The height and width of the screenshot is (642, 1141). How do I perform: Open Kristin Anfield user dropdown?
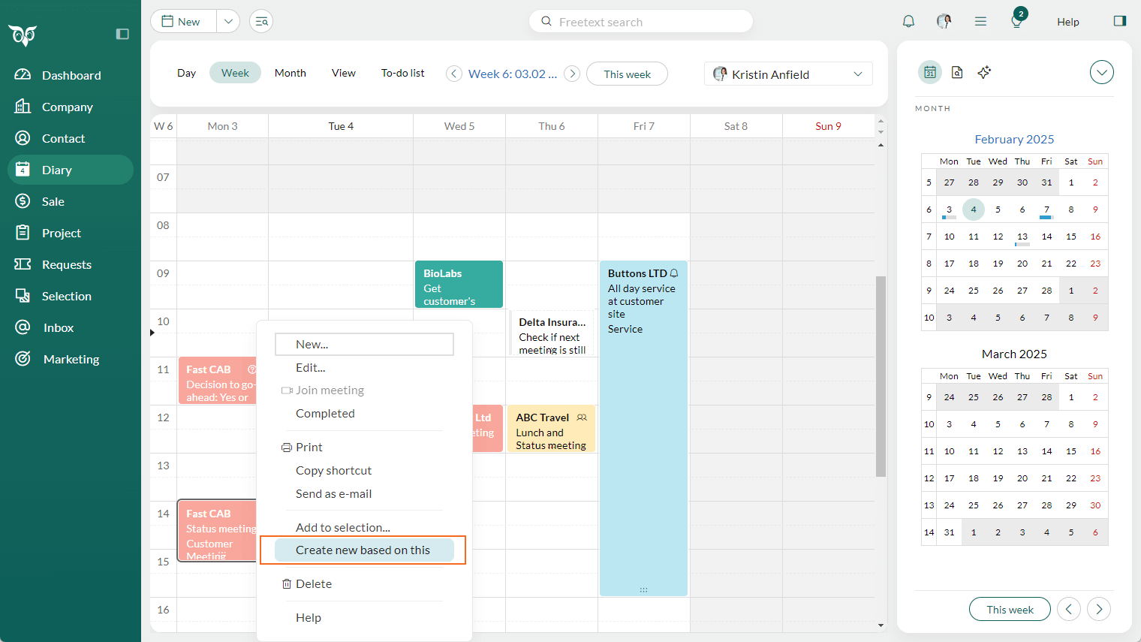[x=788, y=74]
